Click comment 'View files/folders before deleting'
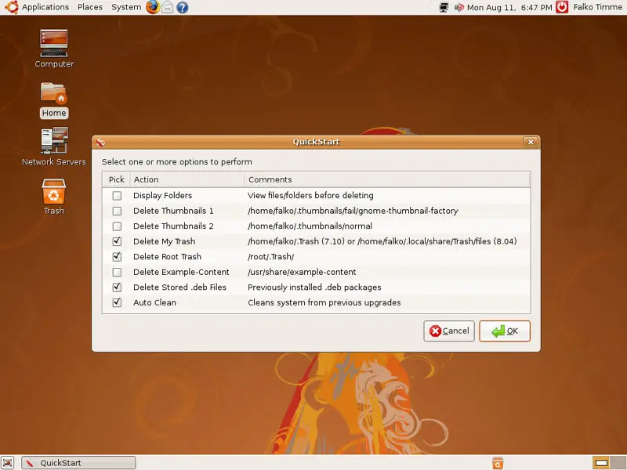The height and width of the screenshot is (470, 627). coord(310,195)
